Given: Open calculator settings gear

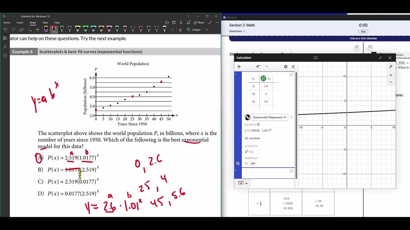Looking at the screenshot, I should 286,66.
